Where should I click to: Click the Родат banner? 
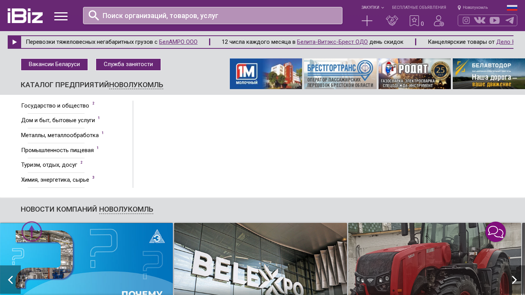[x=415, y=74]
